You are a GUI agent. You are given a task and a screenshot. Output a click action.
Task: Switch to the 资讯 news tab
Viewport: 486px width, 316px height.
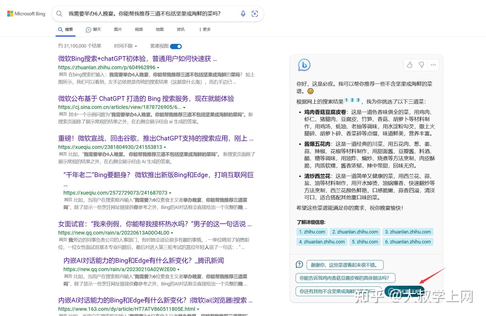coord(180,30)
